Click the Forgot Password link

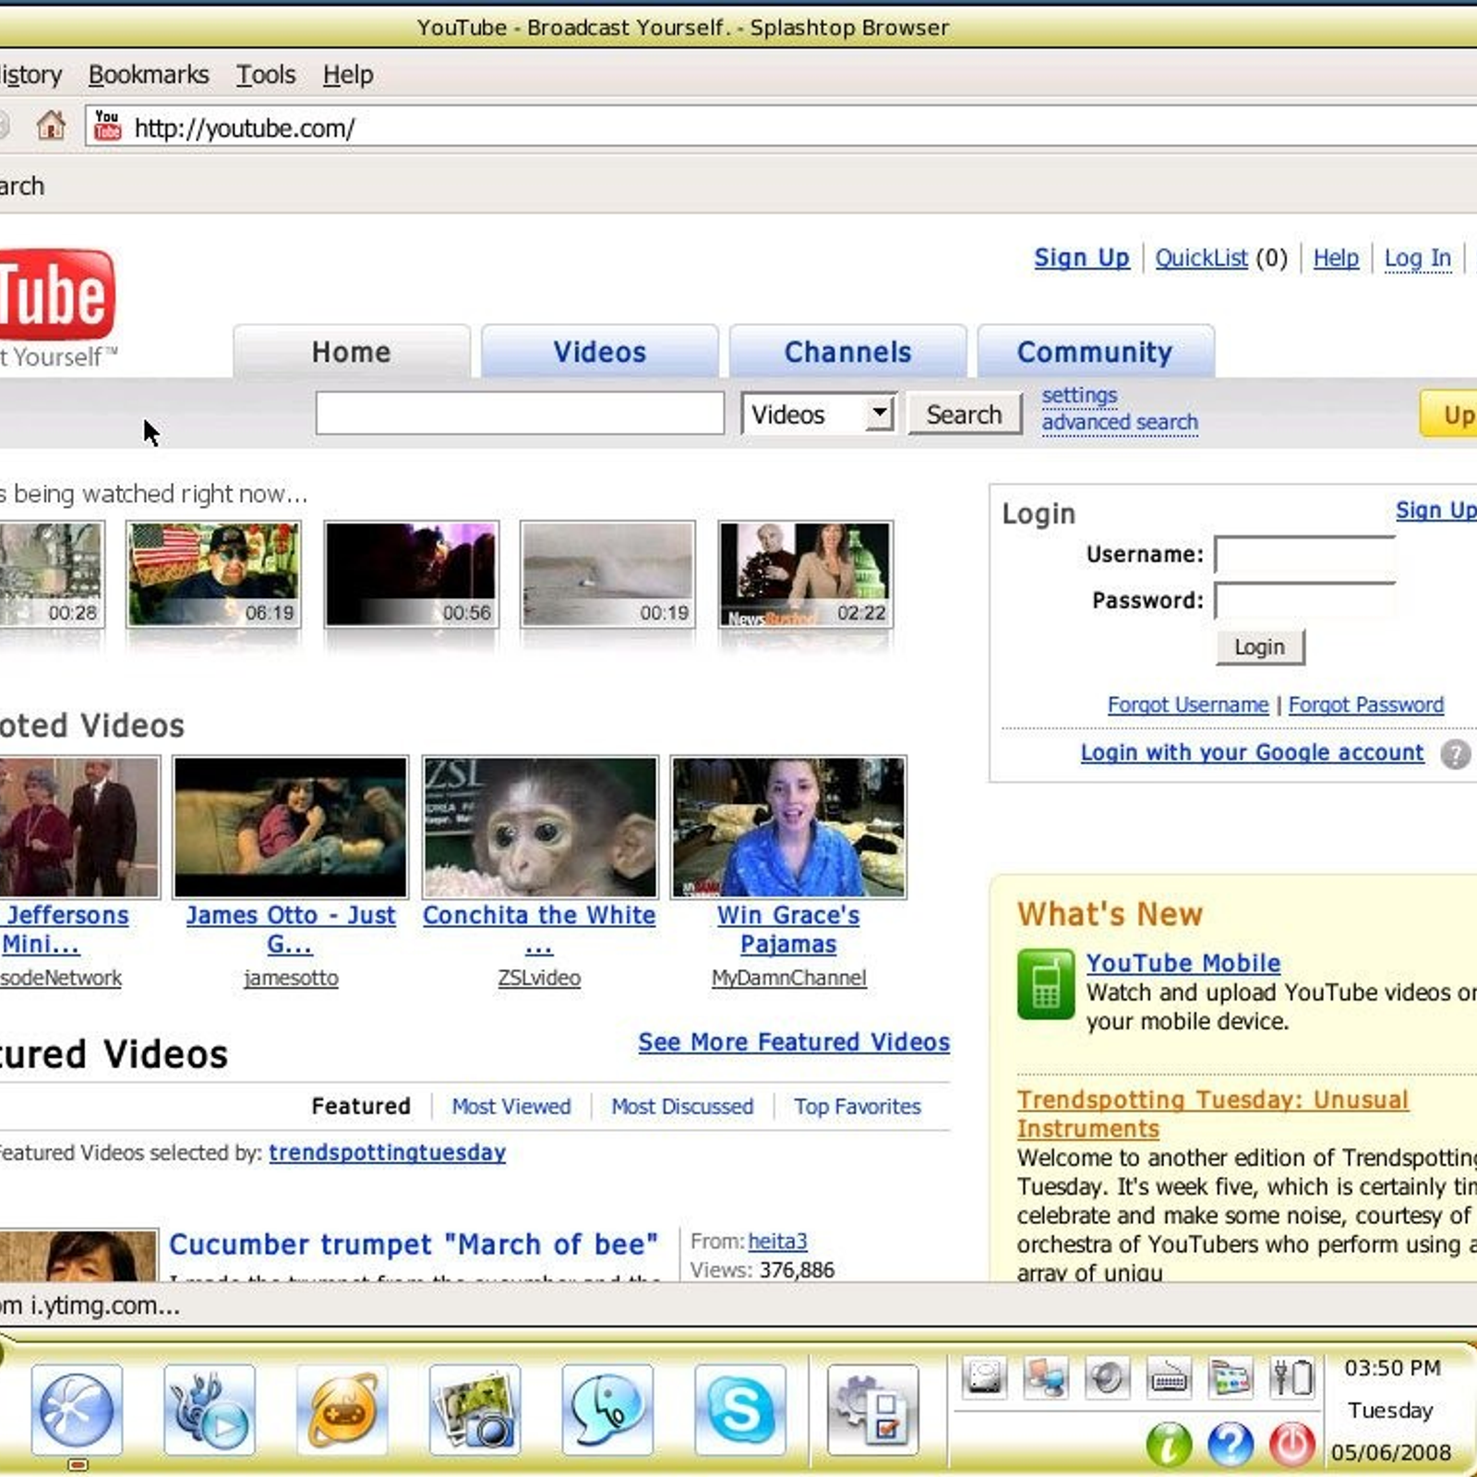[x=1366, y=705]
